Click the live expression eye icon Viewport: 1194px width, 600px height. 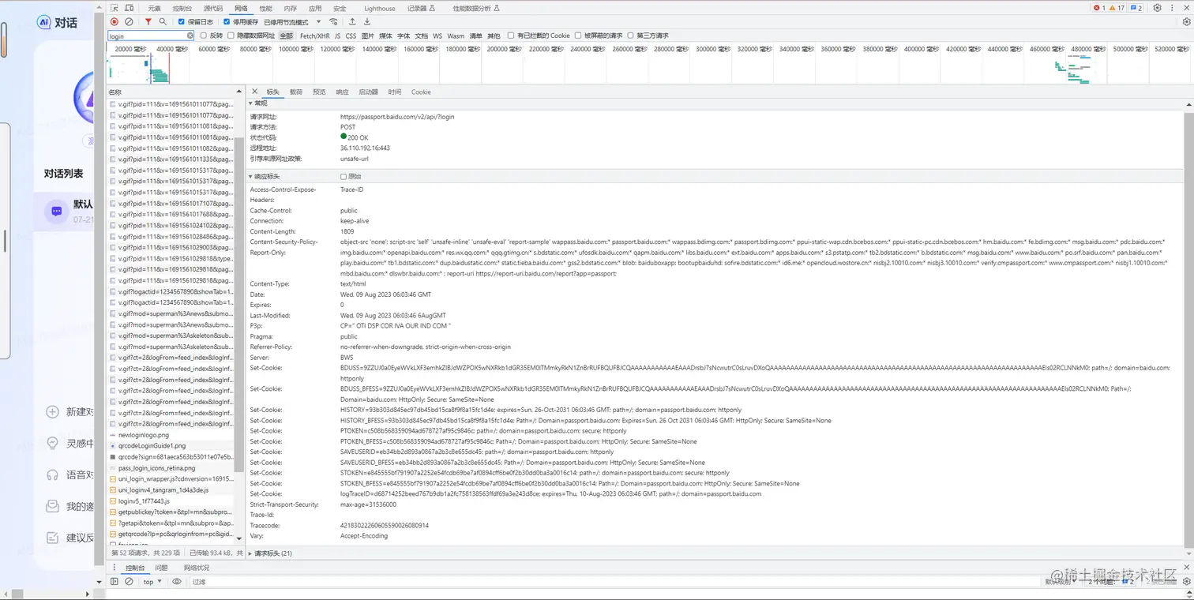177,582
